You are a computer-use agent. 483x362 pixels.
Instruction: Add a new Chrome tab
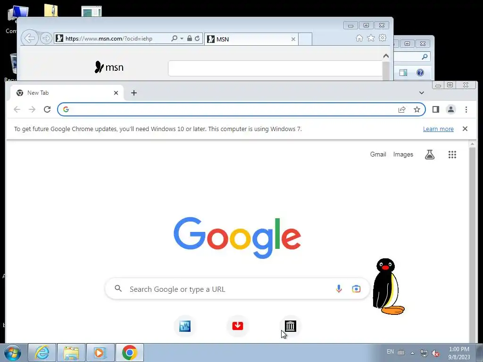133,93
